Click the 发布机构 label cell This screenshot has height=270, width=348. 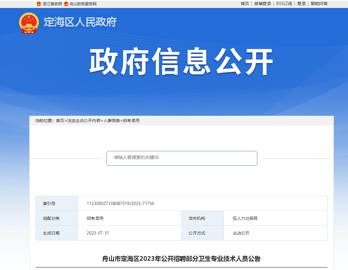tap(202, 218)
